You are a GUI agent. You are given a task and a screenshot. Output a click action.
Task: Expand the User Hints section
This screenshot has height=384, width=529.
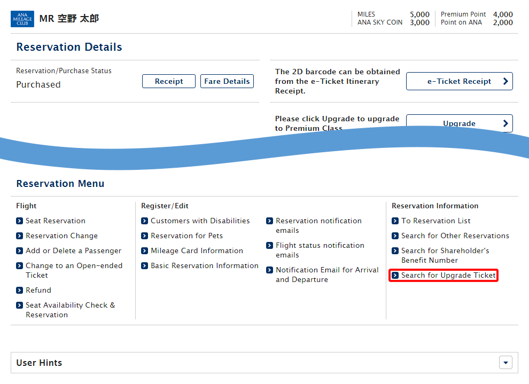pos(505,363)
